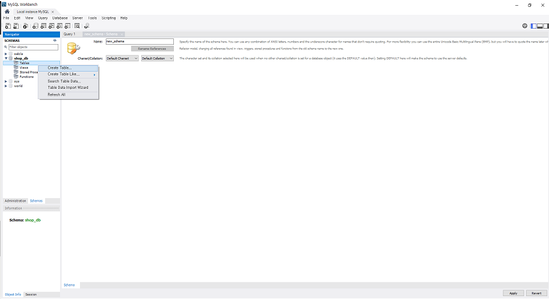
Task: Toggle the bottom output panel visibility
Action: (540, 26)
